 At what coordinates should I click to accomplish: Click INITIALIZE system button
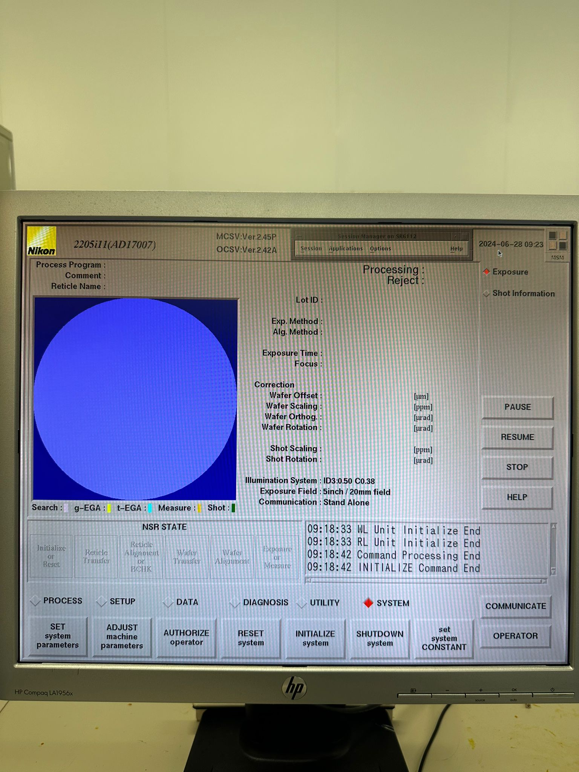(x=315, y=638)
